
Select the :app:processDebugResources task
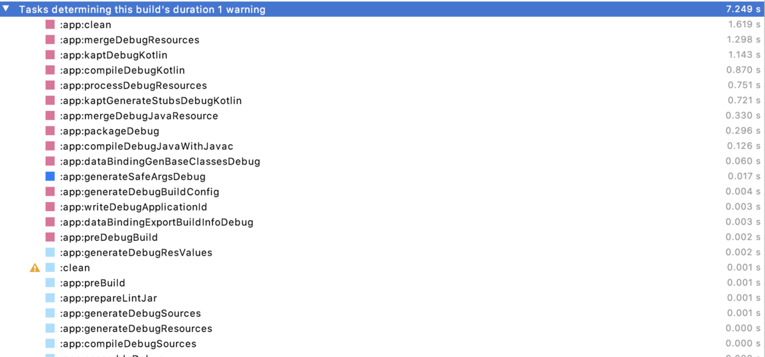tap(382, 85)
